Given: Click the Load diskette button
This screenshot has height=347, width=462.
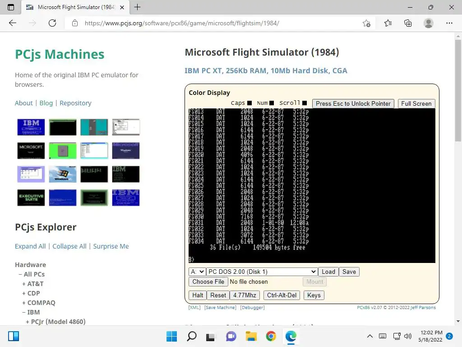Looking at the screenshot, I should 328,272.
